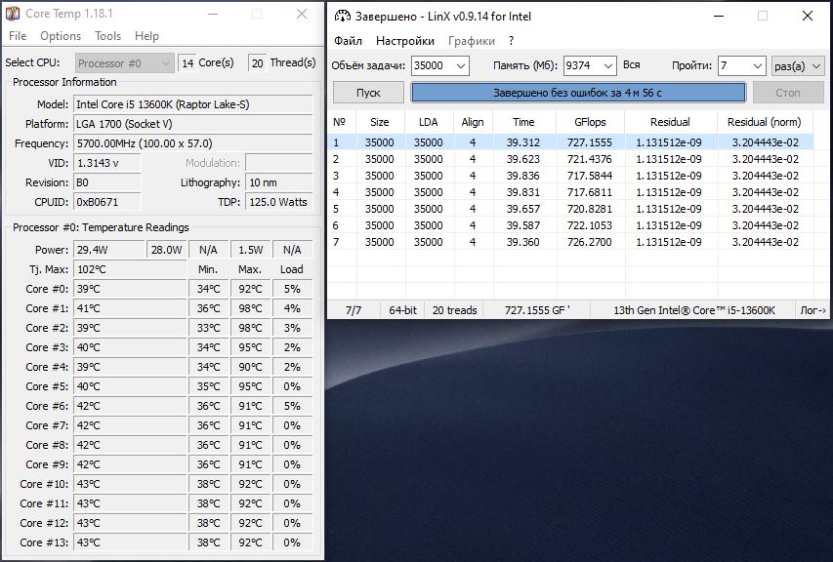
Task: Click the Power reading 29.4W
Action: 109,250
